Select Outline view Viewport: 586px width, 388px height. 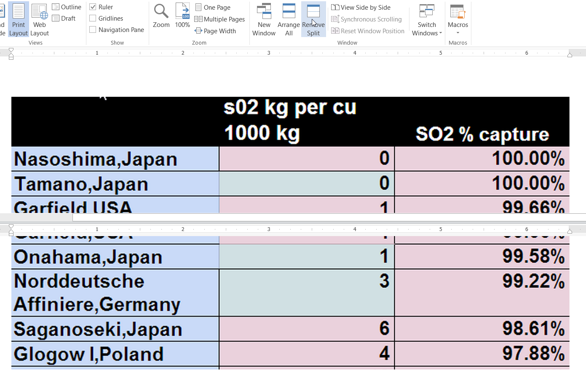(67, 7)
